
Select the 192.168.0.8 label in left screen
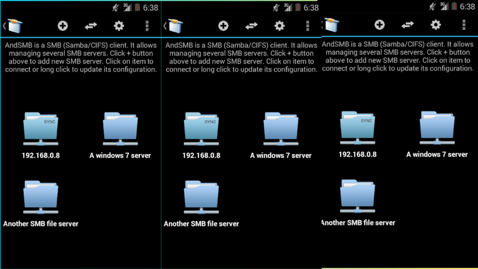(41, 155)
